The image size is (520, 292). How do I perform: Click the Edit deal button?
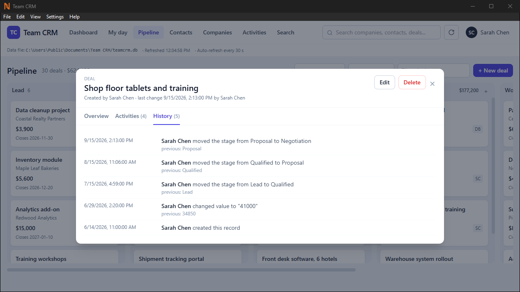pos(384,82)
